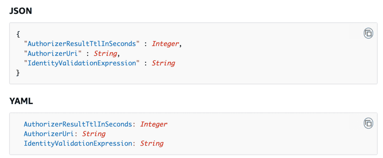Click IdentityValidationExpression property in YAML block
The width and height of the screenshot is (383, 158).
78,143
